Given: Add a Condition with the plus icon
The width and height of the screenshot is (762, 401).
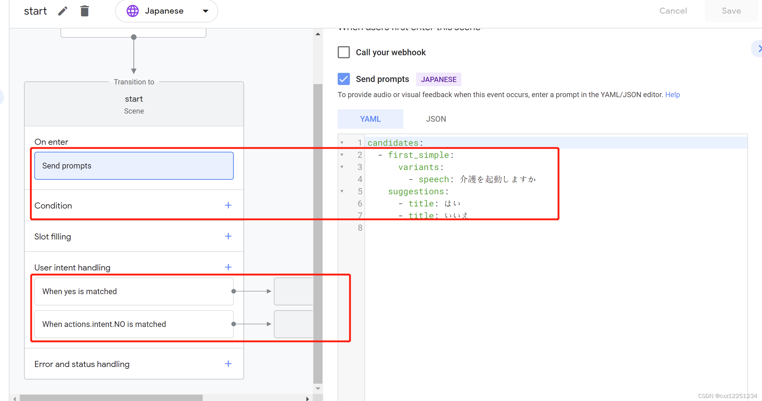Looking at the screenshot, I should (x=228, y=206).
